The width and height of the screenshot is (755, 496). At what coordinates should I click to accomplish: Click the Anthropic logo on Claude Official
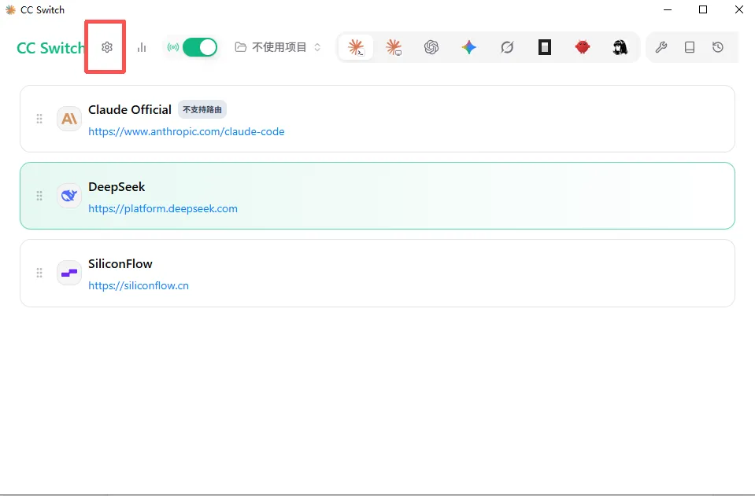pyautogui.click(x=69, y=119)
